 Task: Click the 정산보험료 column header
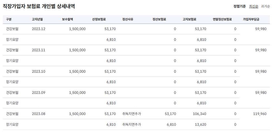(x=159, y=19)
